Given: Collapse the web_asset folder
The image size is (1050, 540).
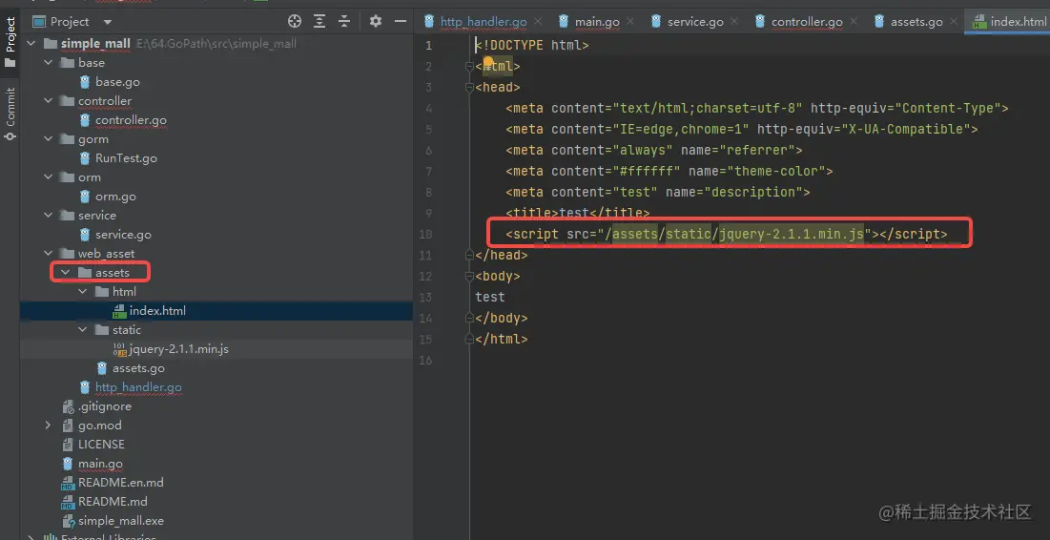Looking at the screenshot, I should [x=49, y=253].
